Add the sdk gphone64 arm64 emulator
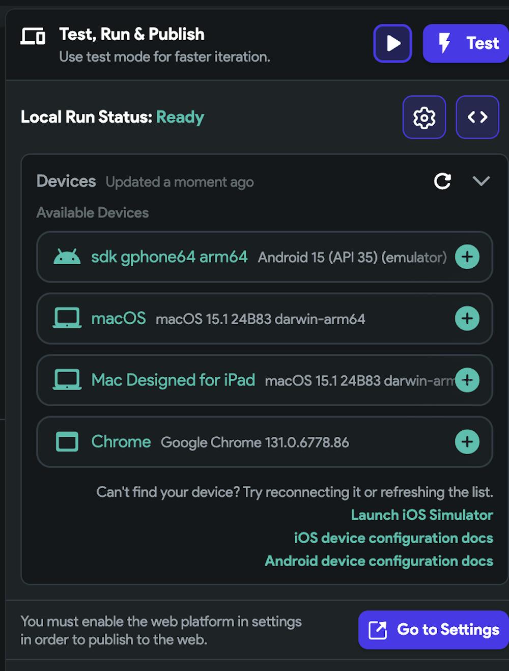 pos(467,257)
